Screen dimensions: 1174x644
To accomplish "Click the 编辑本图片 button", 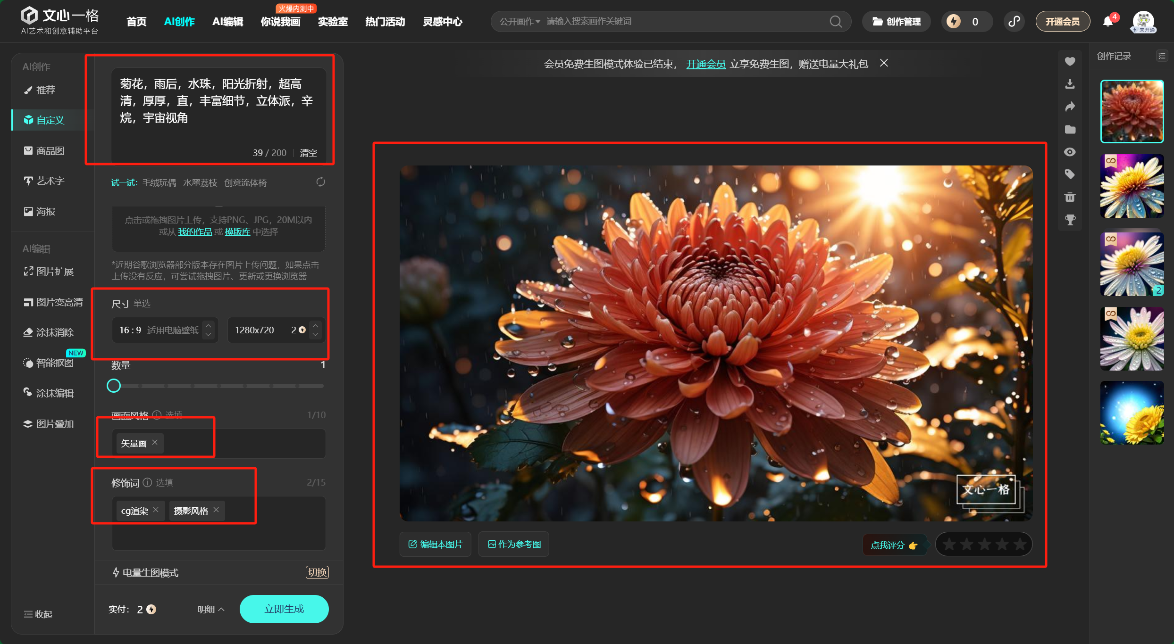I will click(x=435, y=544).
